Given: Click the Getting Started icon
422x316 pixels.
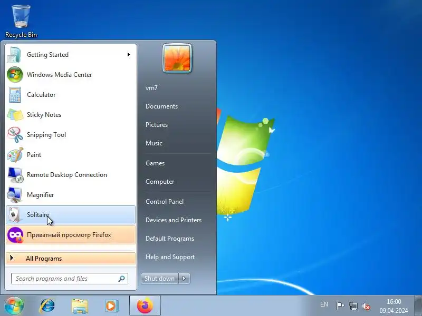Looking at the screenshot, I should pos(14,55).
